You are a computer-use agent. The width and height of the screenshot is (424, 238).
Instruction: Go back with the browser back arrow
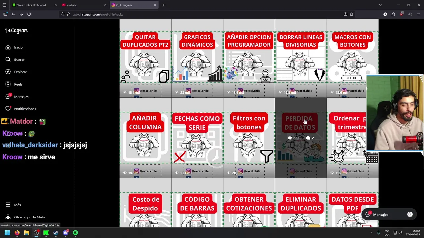point(13,14)
